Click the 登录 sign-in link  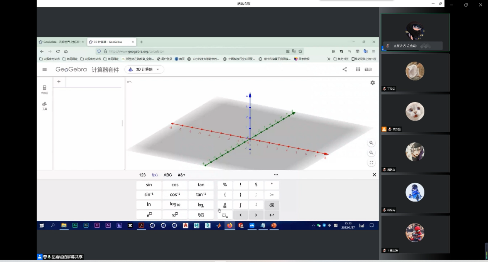coord(368,69)
